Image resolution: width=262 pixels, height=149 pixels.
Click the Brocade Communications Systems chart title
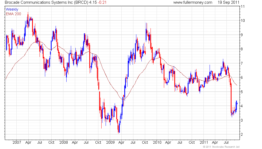(x=45, y=2)
